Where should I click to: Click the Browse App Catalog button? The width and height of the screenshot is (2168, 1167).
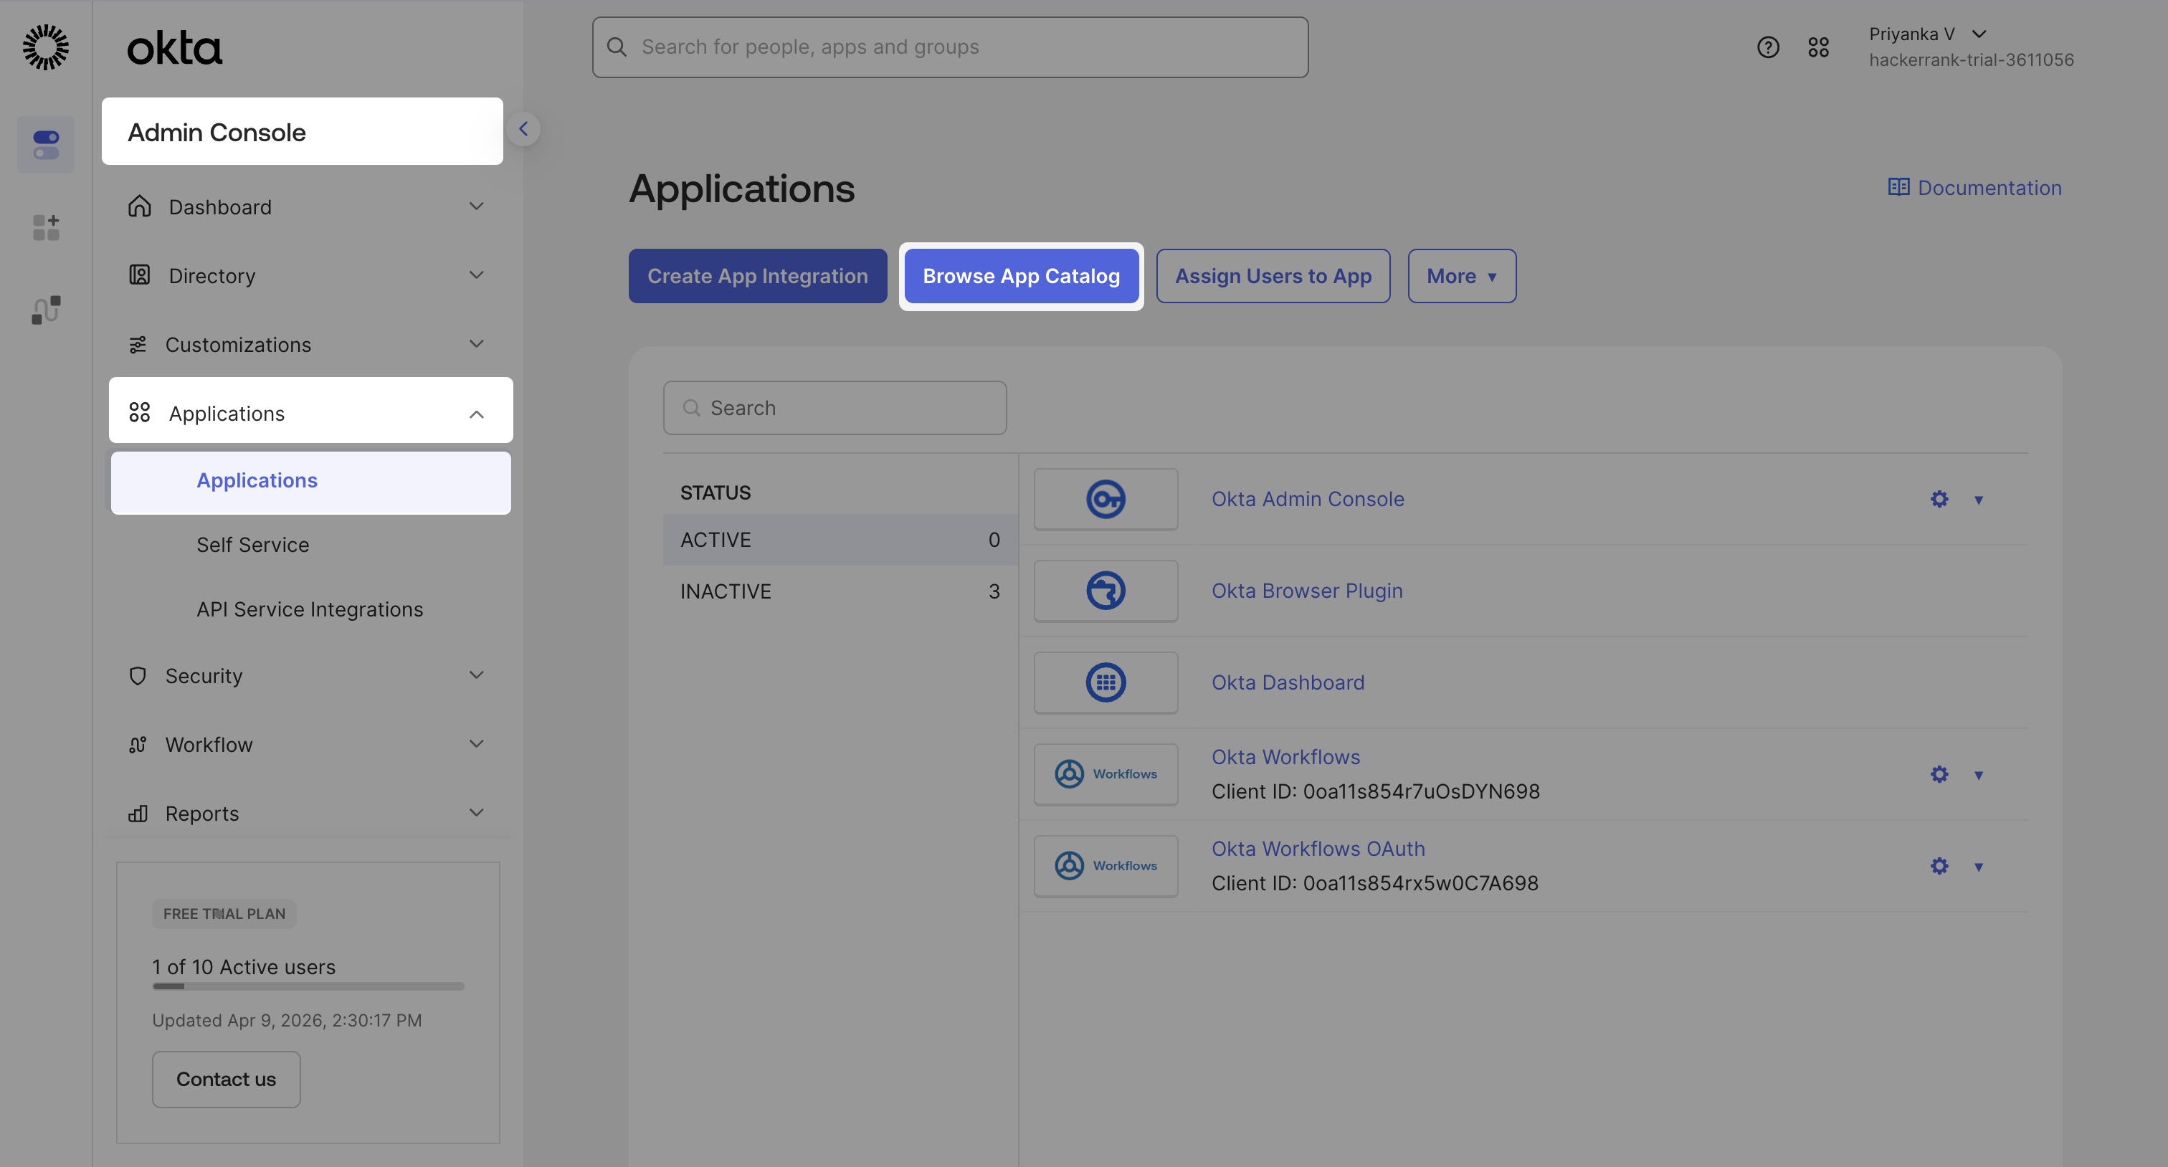(x=1021, y=276)
